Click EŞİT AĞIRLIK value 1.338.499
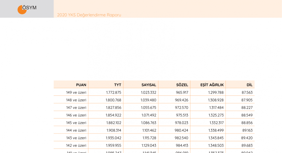The height and width of the screenshot is (153, 282). 216,130
